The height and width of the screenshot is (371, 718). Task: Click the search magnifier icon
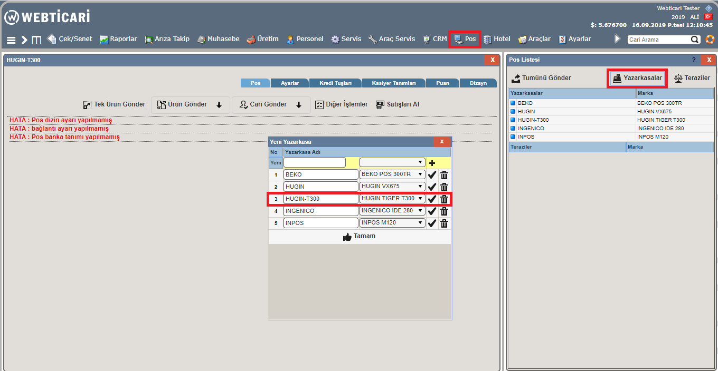pos(695,40)
